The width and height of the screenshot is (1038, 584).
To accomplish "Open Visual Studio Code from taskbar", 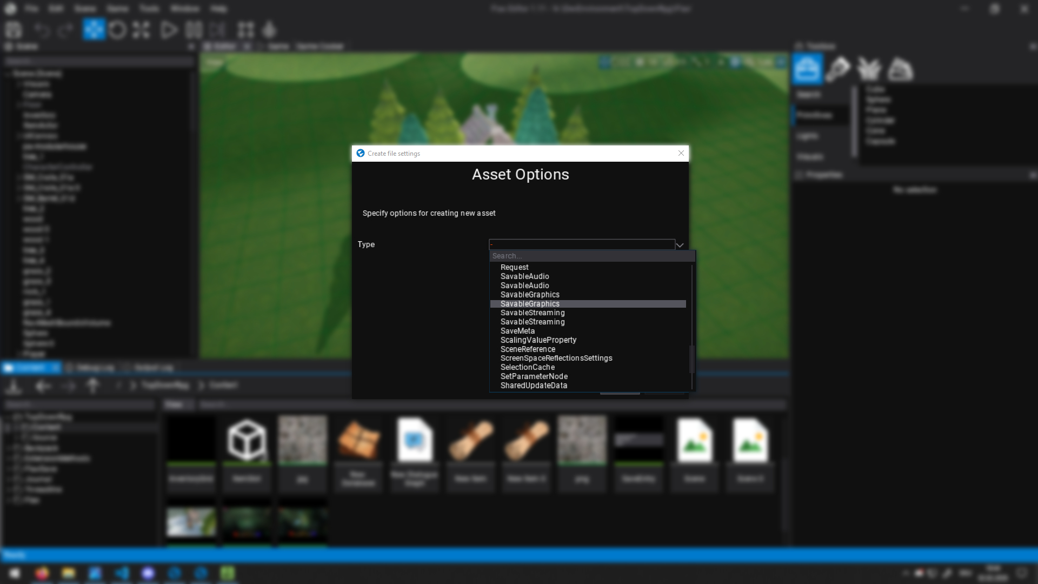I will 122,573.
